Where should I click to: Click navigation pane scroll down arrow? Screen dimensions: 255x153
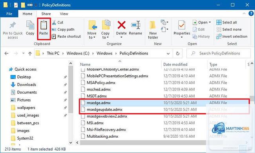point(71,142)
